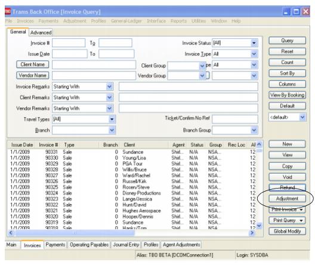Open the Client Group dropdown

pyautogui.click(x=202, y=66)
